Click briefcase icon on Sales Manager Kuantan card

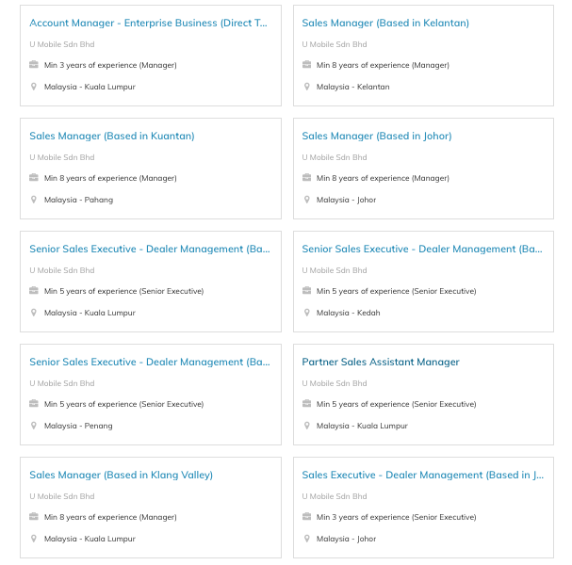[34, 178]
